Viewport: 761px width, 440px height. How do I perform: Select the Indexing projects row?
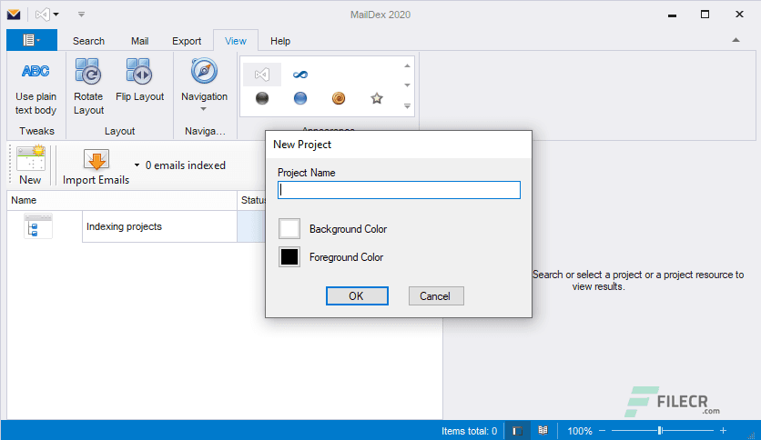tap(159, 226)
